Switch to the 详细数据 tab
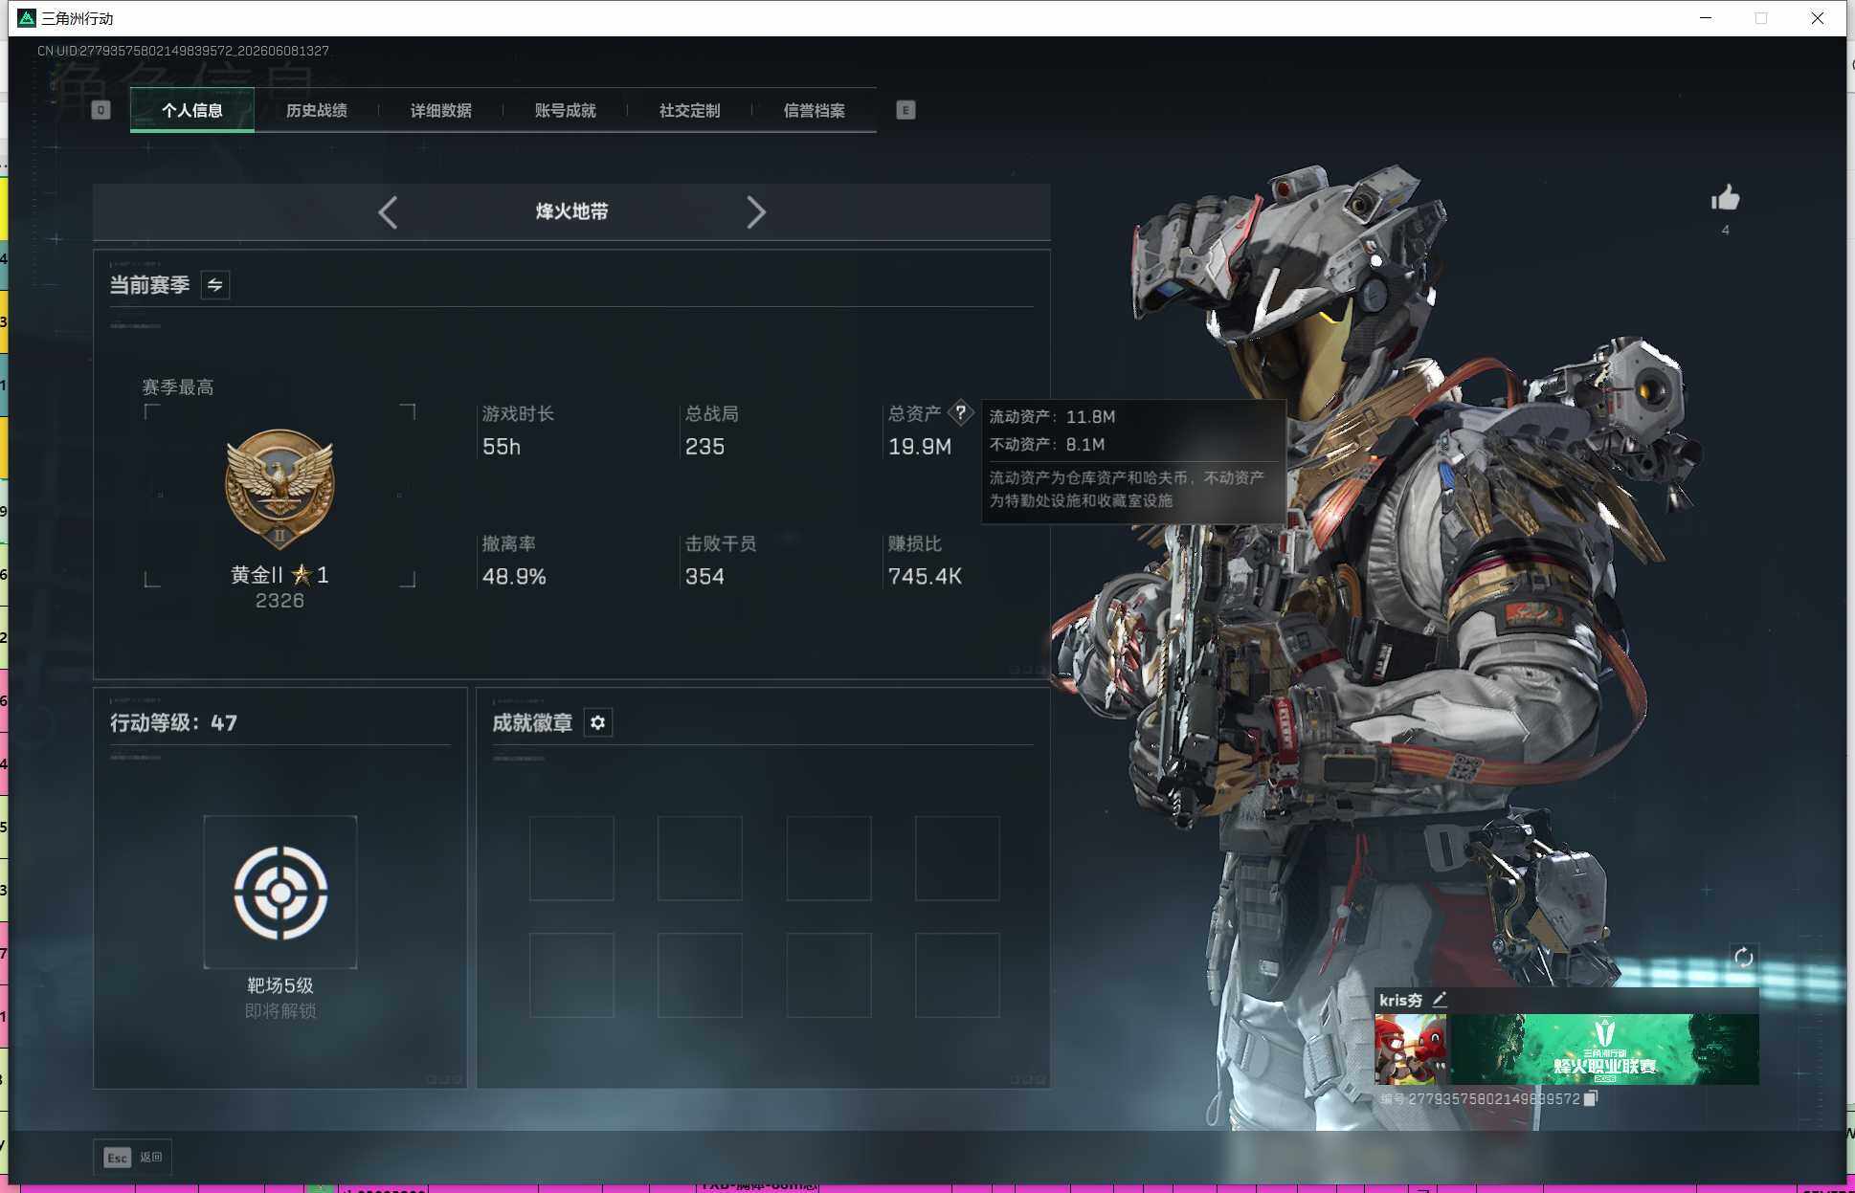The image size is (1855, 1193). (x=441, y=110)
